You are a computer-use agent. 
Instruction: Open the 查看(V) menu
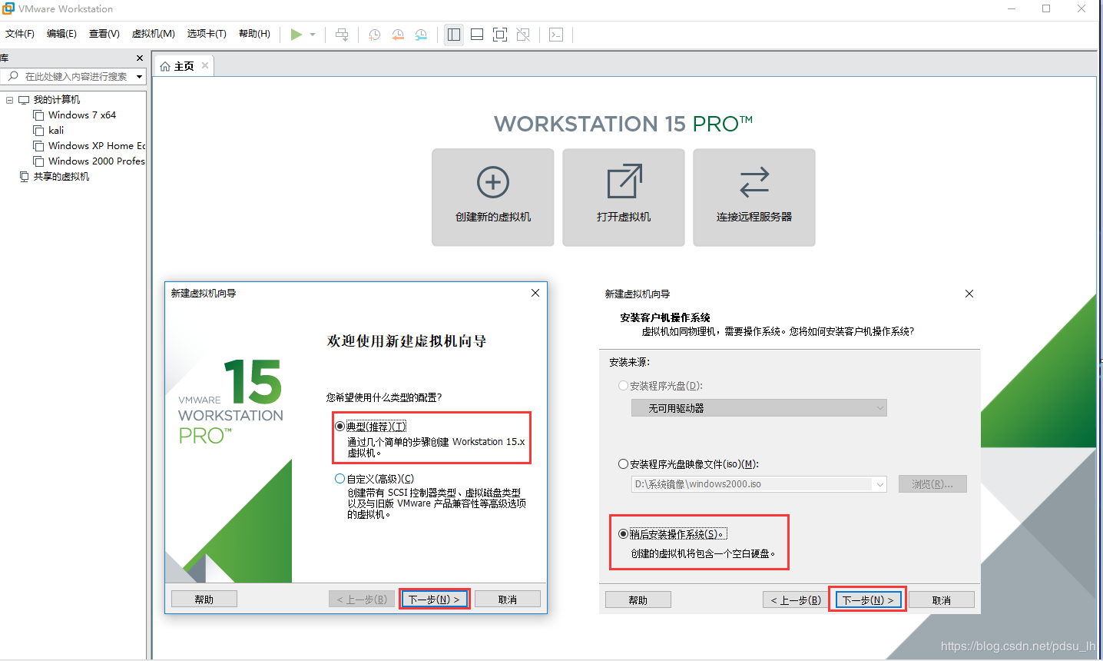click(x=104, y=34)
